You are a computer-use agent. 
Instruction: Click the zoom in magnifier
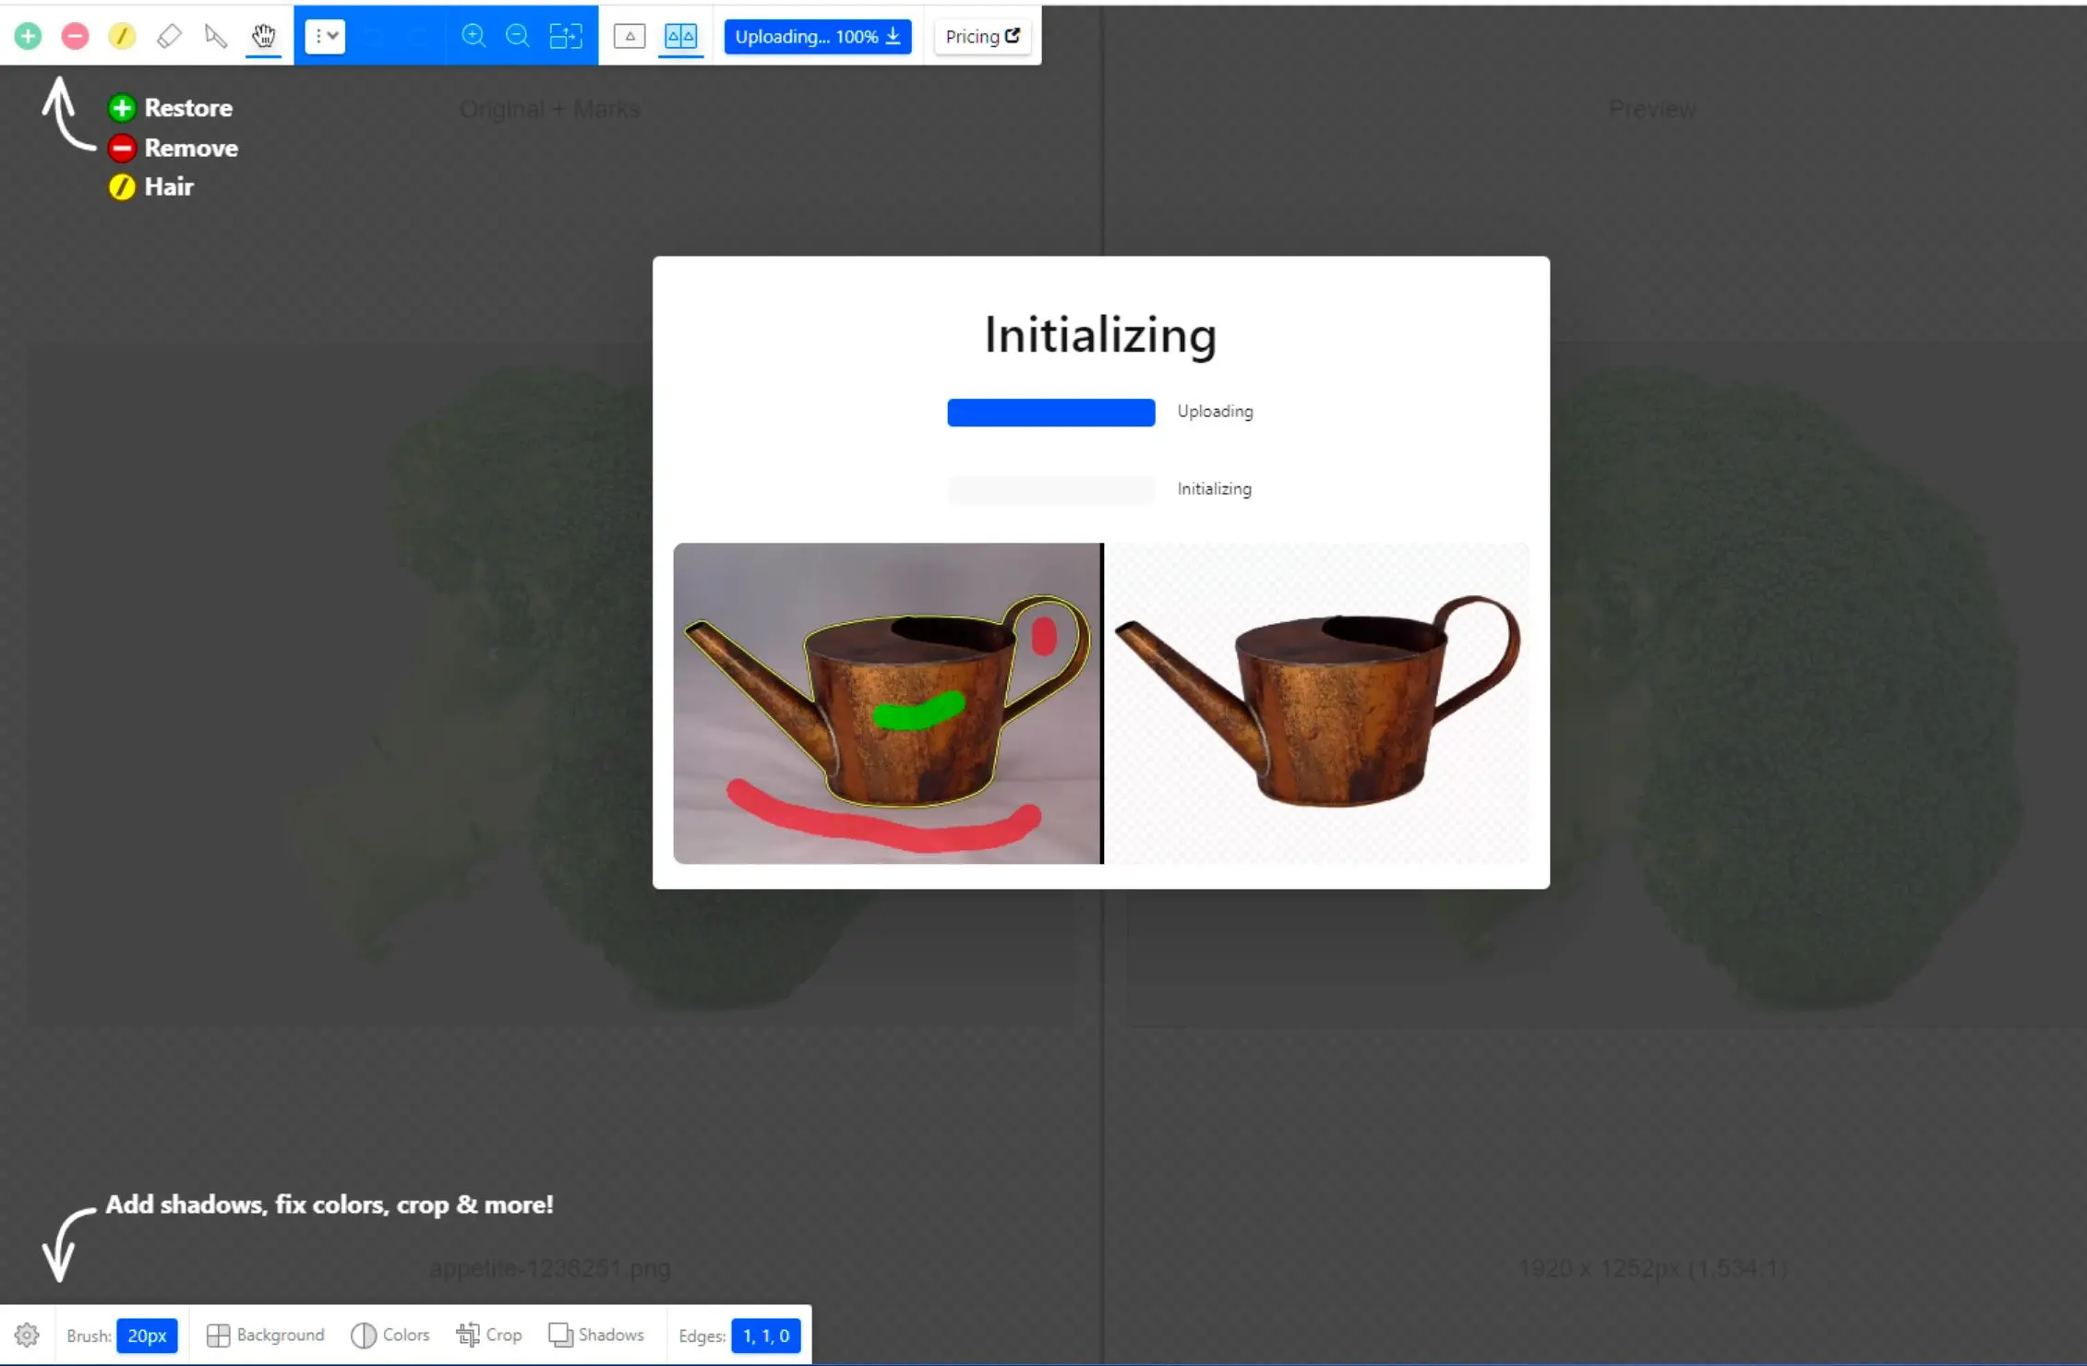point(473,36)
